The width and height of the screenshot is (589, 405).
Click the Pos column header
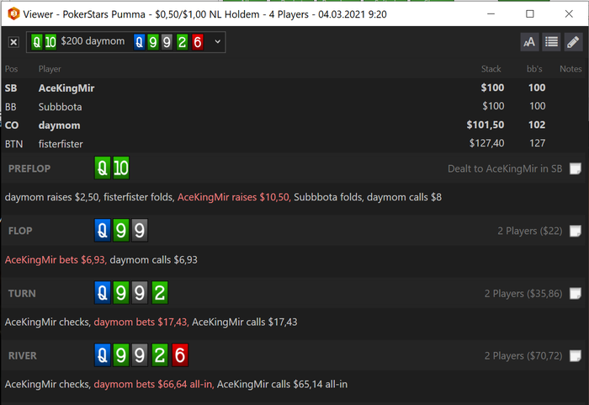click(x=11, y=69)
